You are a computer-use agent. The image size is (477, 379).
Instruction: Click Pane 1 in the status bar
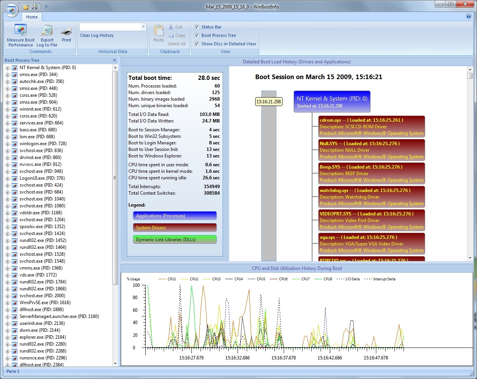click(13, 371)
